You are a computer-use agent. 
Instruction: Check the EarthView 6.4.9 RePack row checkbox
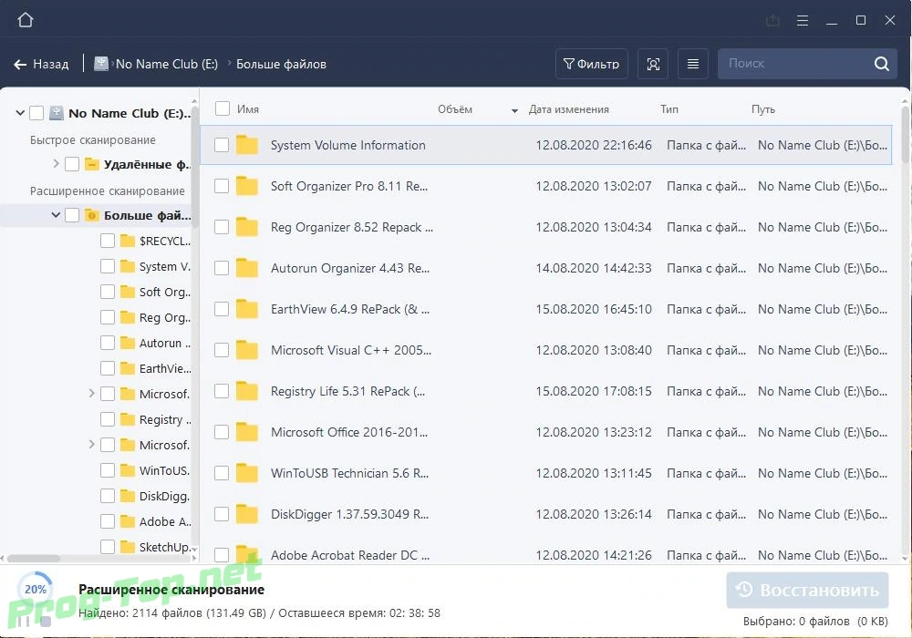(222, 309)
